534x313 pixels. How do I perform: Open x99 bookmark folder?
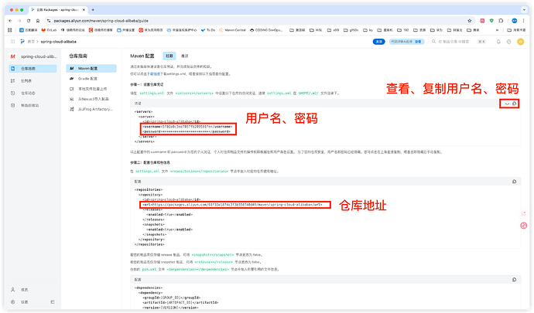[x=333, y=30]
